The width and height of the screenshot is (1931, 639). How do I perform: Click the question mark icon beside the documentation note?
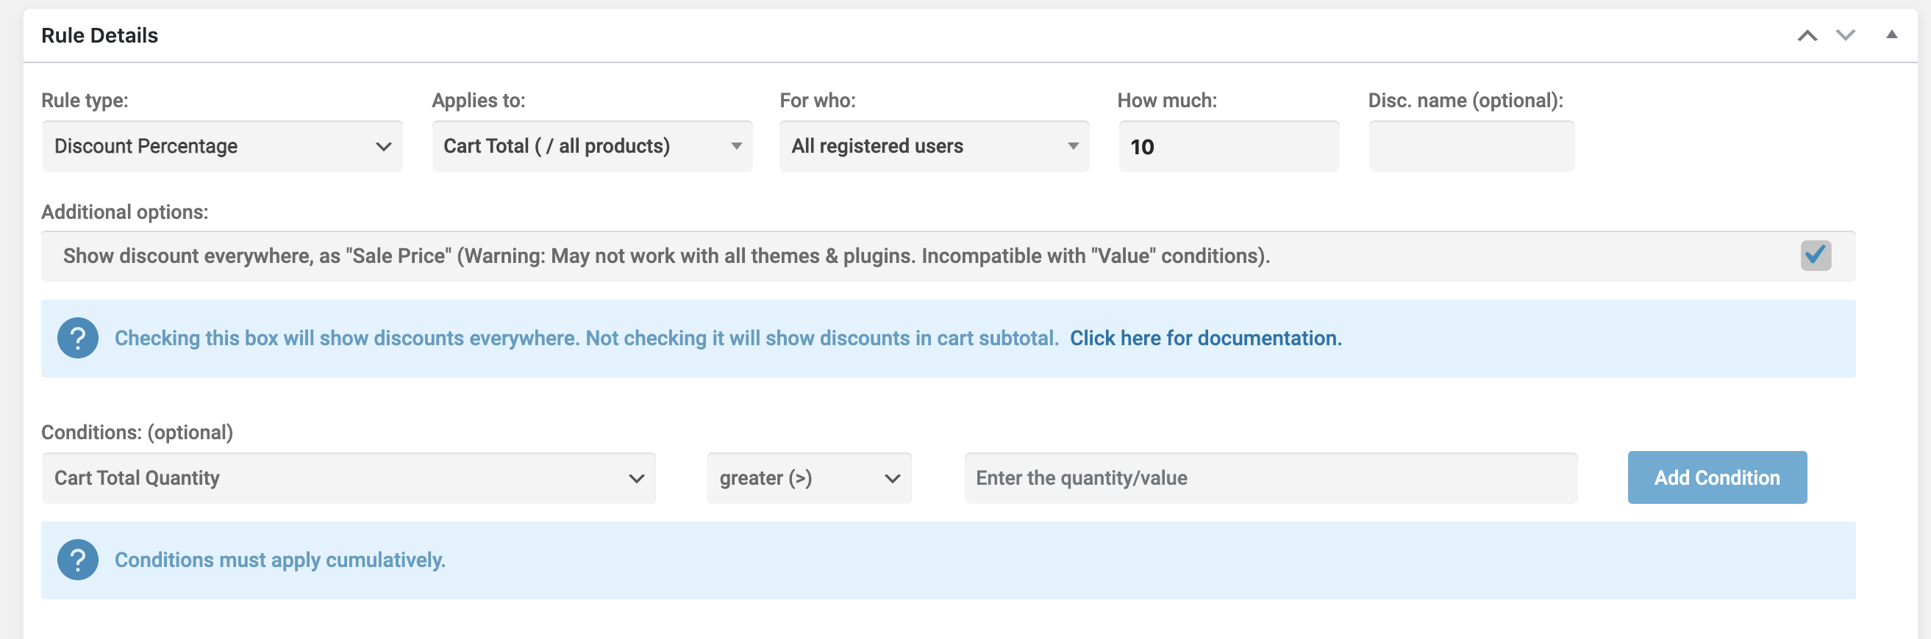78,338
